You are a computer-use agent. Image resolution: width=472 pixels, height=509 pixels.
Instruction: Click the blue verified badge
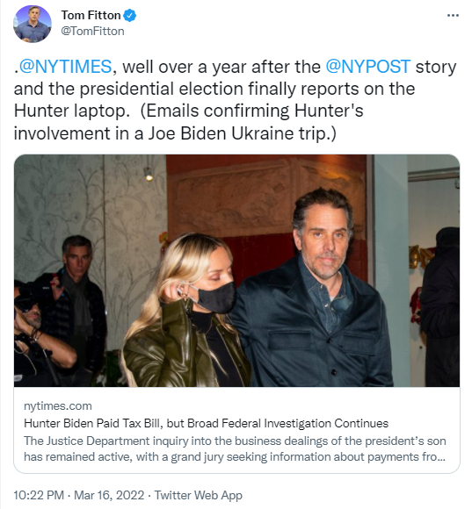[130, 15]
